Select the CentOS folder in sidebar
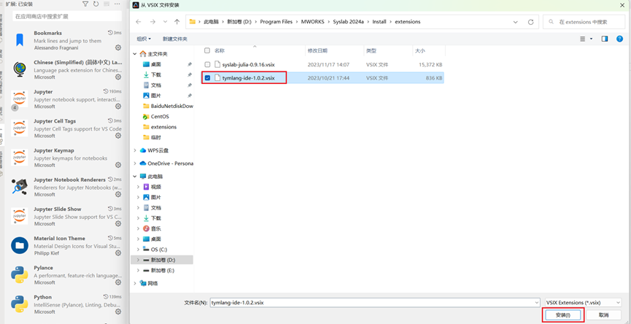 coord(160,117)
